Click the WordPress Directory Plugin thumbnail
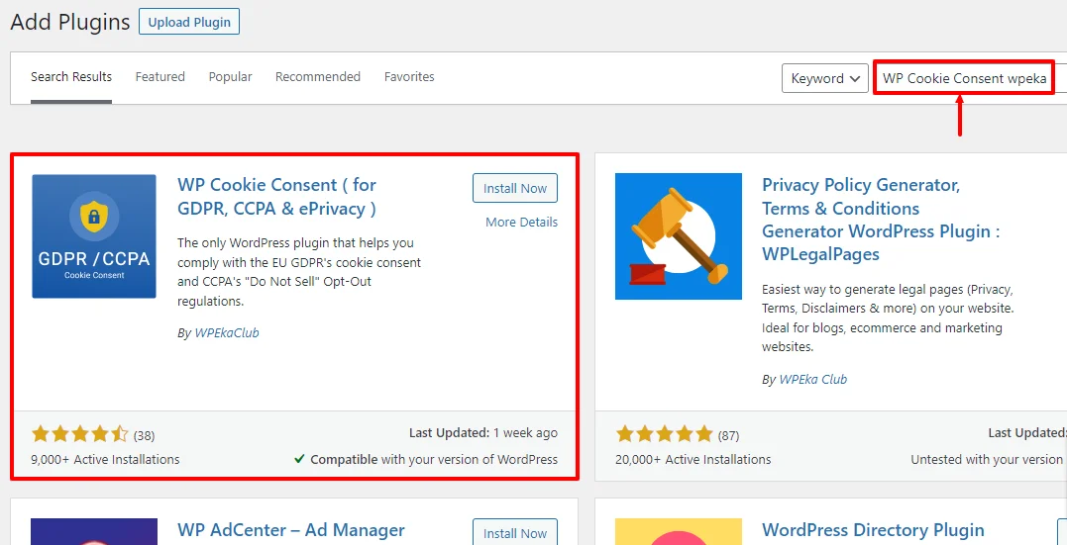Screen dimensions: 1067x545 [x=679, y=531]
